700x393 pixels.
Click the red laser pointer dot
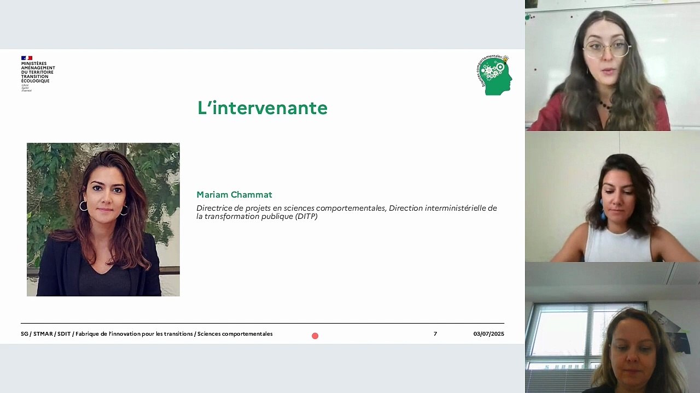(x=315, y=336)
